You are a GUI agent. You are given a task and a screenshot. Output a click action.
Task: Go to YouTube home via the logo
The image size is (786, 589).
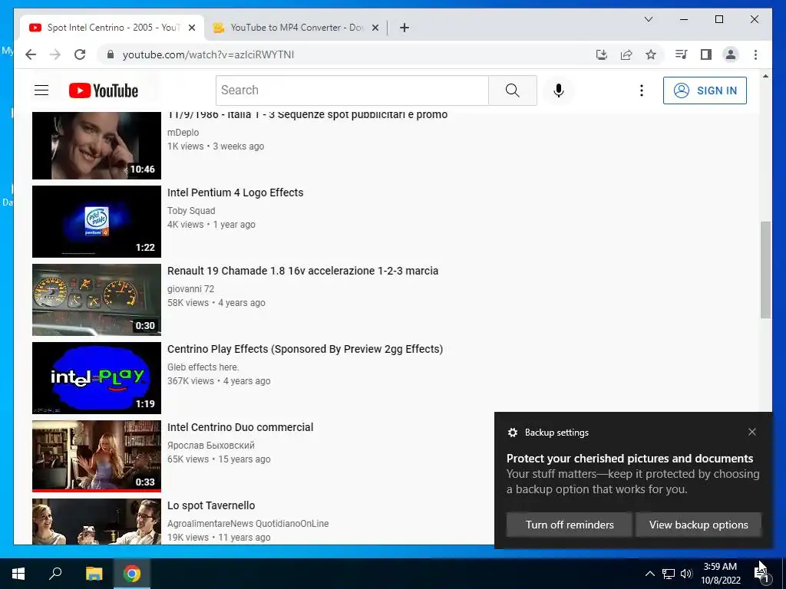click(x=104, y=90)
